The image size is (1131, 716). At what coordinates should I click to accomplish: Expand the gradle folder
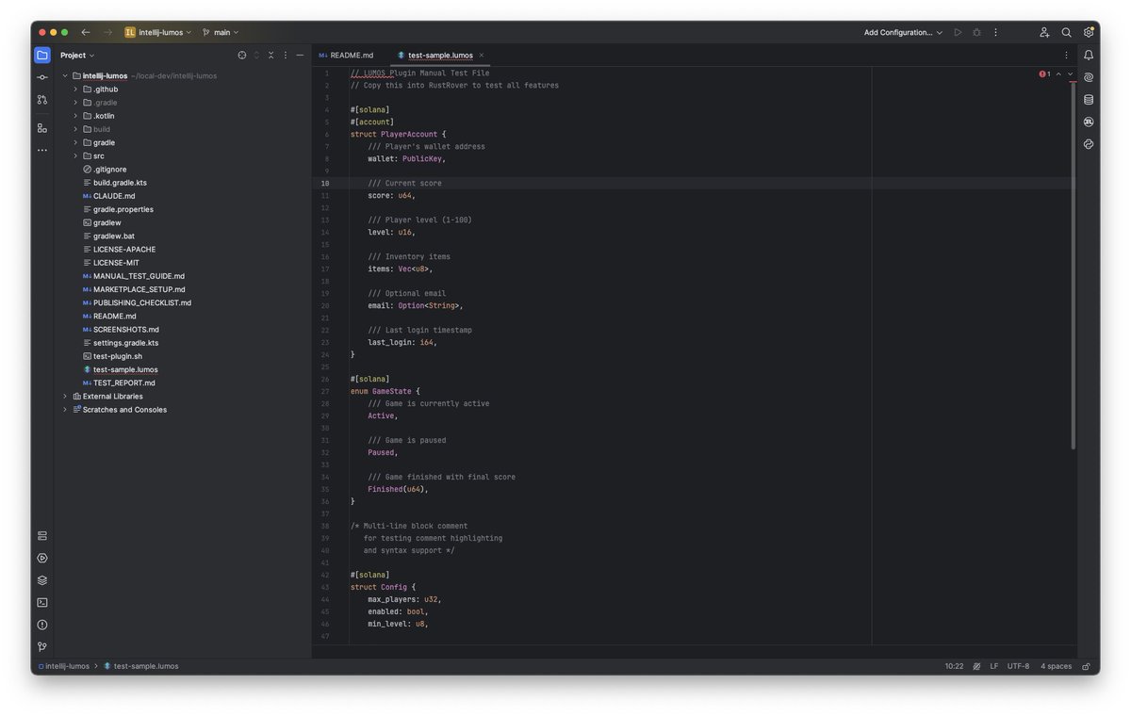75,143
